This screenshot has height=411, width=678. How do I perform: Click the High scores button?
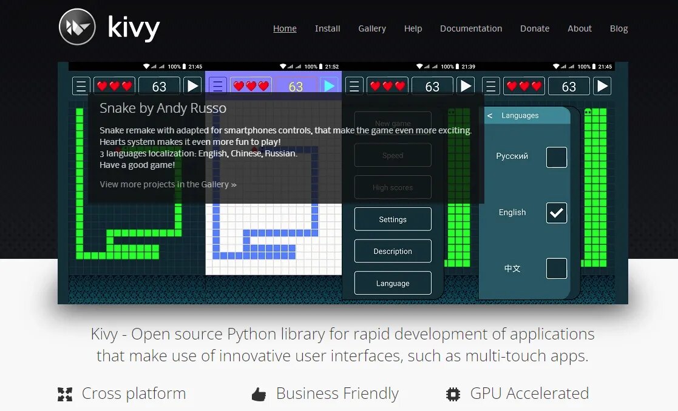point(393,187)
